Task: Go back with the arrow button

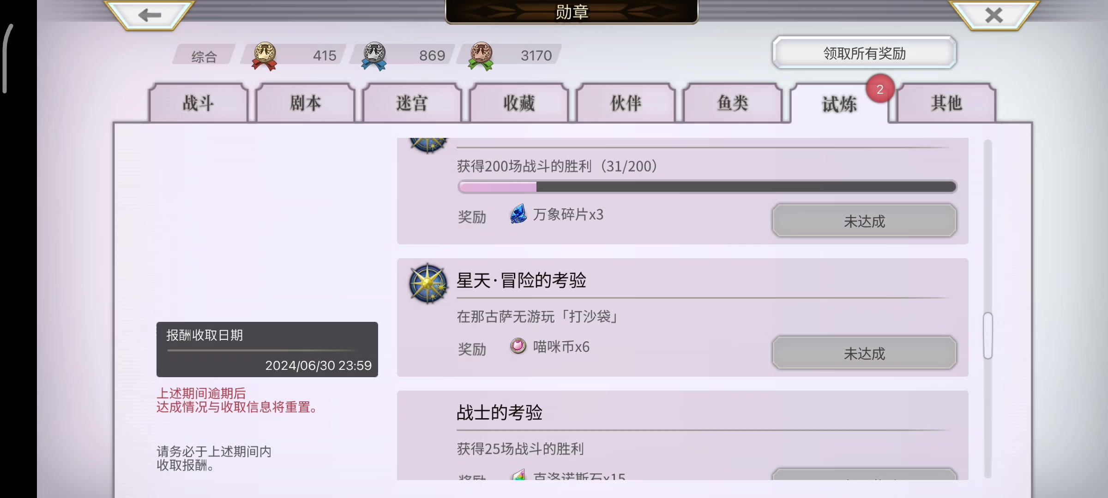Action: [x=149, y=15]
